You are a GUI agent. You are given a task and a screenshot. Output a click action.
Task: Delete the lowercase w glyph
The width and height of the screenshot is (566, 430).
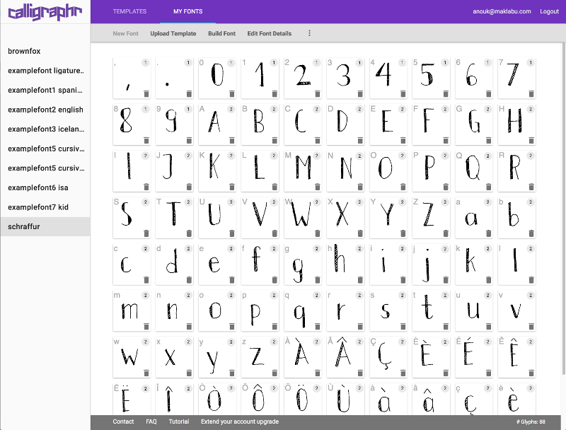coord(146,373)
